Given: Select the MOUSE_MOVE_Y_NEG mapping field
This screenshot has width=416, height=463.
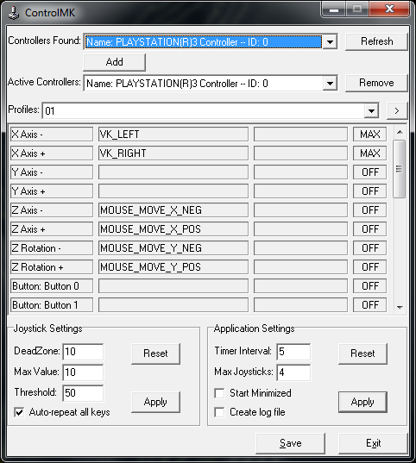Looking at the screenshot, I should 173,248.
